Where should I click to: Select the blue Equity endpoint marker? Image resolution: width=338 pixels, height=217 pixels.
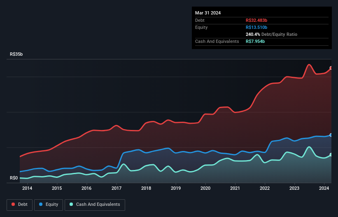click(331, 135)
